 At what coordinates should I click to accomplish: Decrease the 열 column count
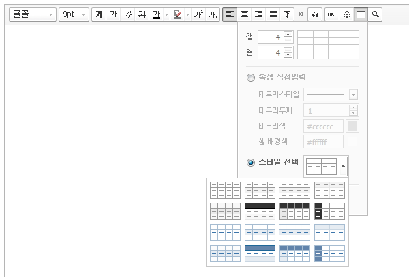click(288, 55)
